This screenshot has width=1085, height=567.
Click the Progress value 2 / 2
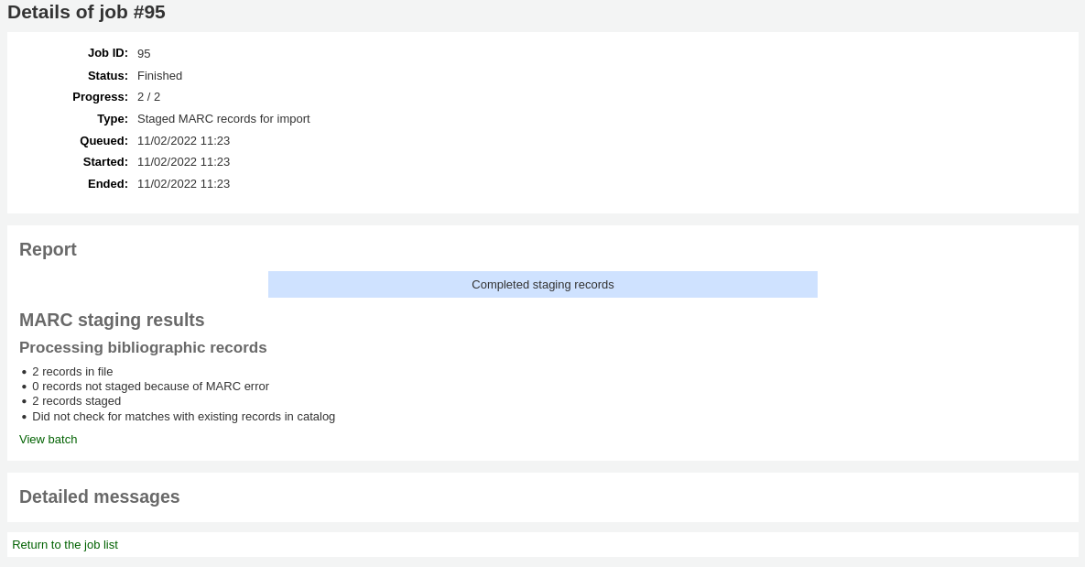(148, 96)
